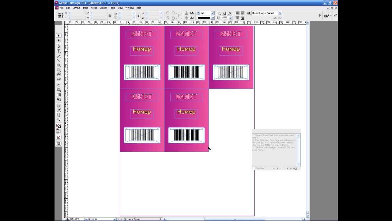Select the Rotate tool
The image size is (392, 221).
click(x=58, y=85)
